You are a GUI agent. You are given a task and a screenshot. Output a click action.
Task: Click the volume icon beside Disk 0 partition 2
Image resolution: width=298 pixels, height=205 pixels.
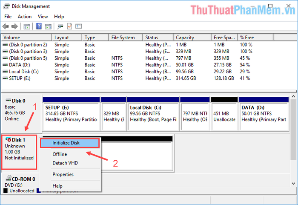(5, 45)
